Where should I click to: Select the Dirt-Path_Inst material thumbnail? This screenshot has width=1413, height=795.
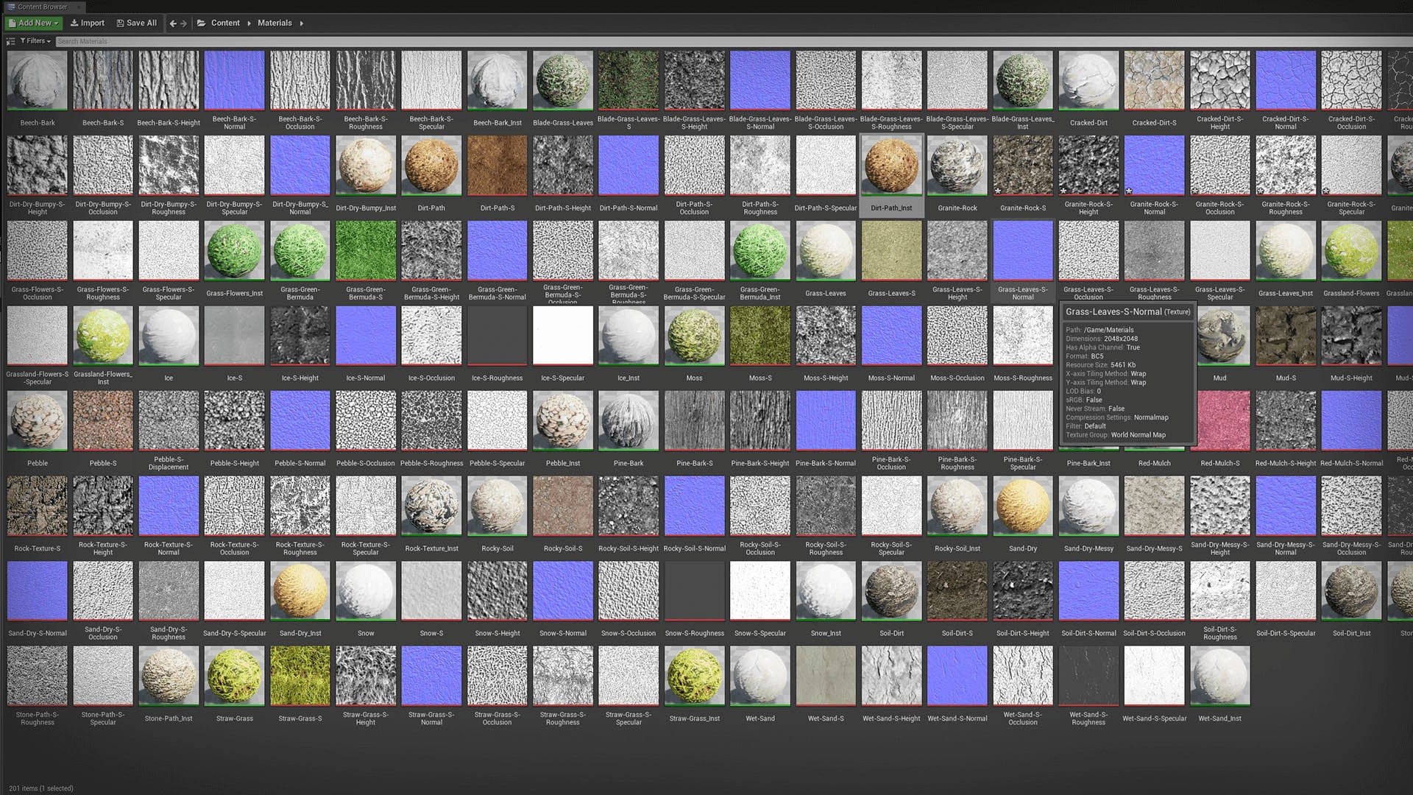click(x=891, y=165)
